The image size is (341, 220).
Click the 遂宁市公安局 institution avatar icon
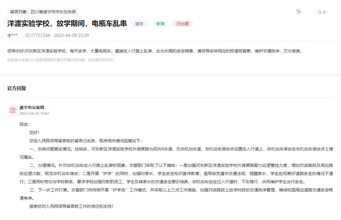[12, 110]
